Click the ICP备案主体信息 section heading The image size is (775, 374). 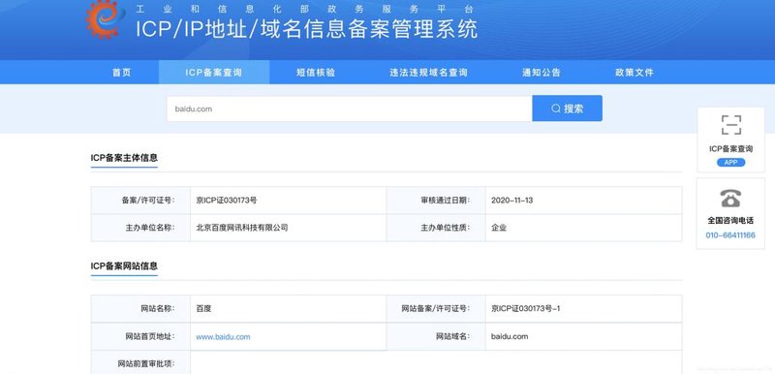point(124,158)
